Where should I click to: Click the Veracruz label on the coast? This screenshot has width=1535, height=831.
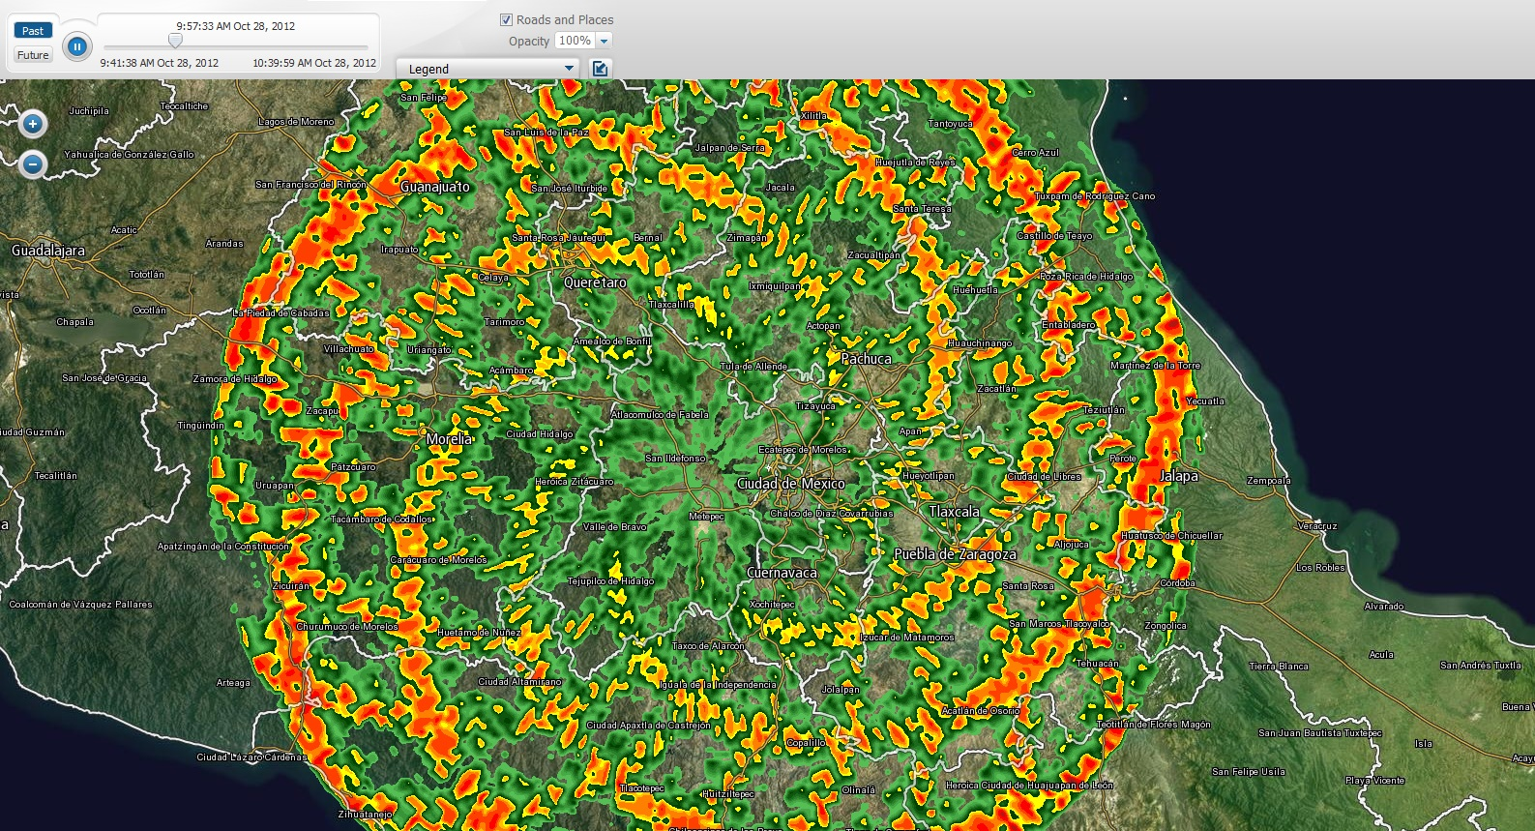pos(1317,526)
